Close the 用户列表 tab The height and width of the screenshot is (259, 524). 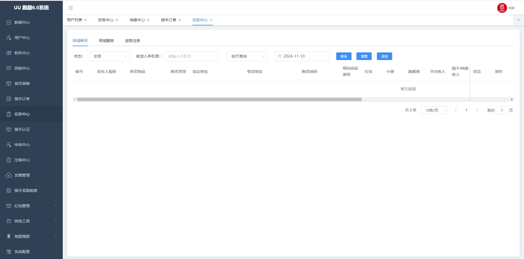pyautogui.click(x=85, y=20)
